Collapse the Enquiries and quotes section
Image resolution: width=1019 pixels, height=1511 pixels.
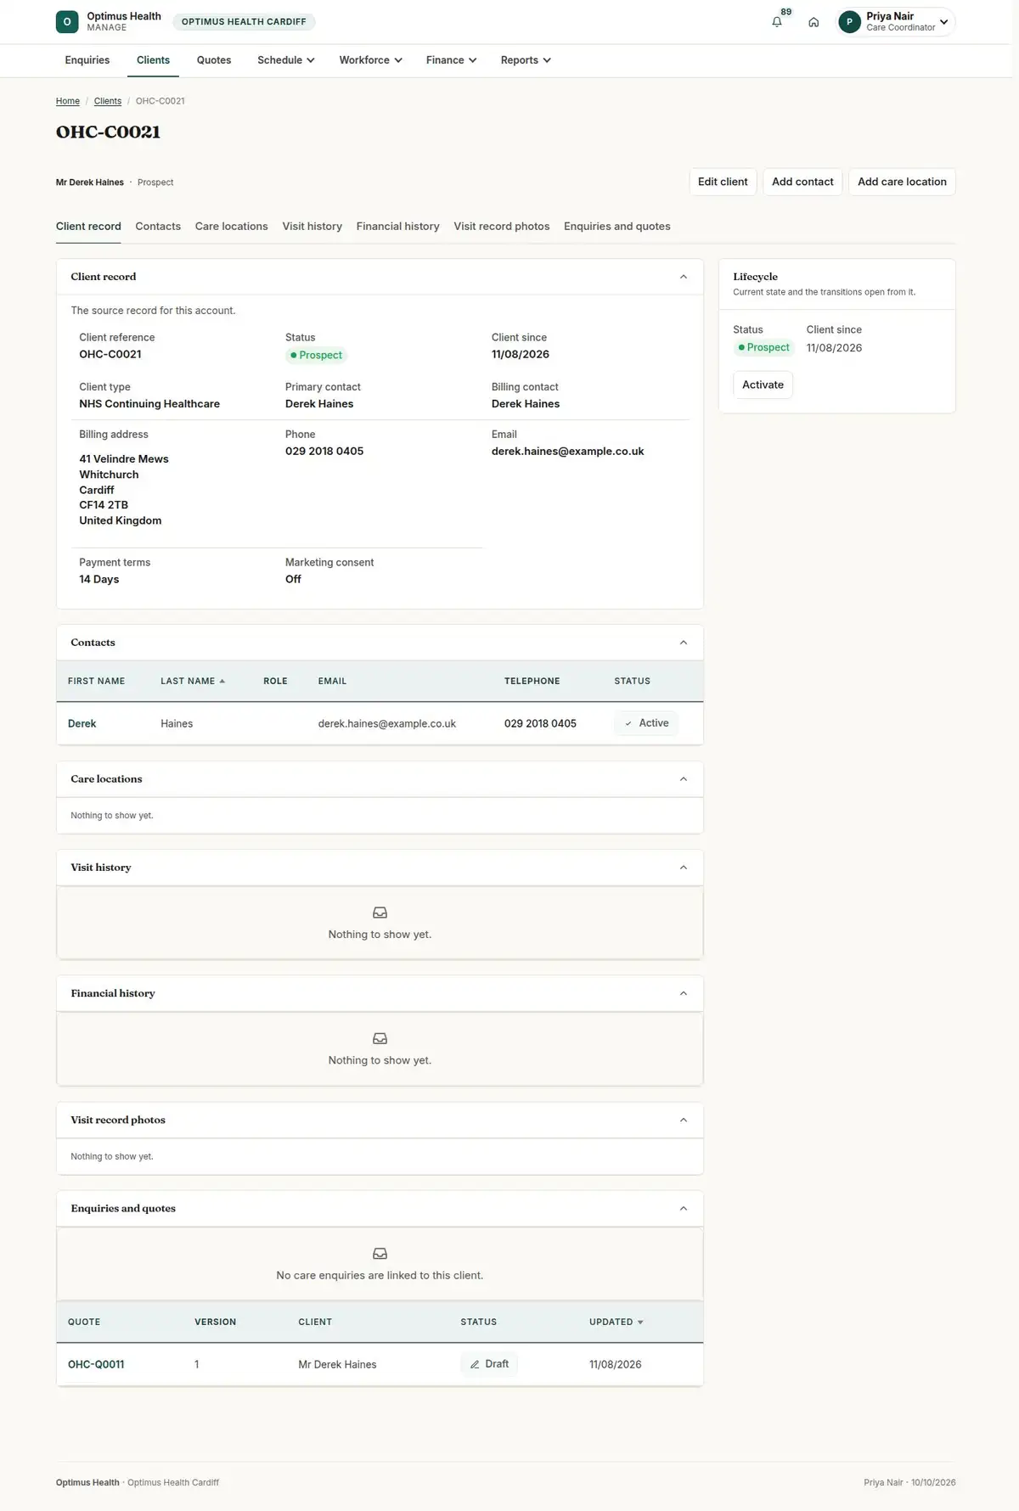click(x=684, y=1209)
